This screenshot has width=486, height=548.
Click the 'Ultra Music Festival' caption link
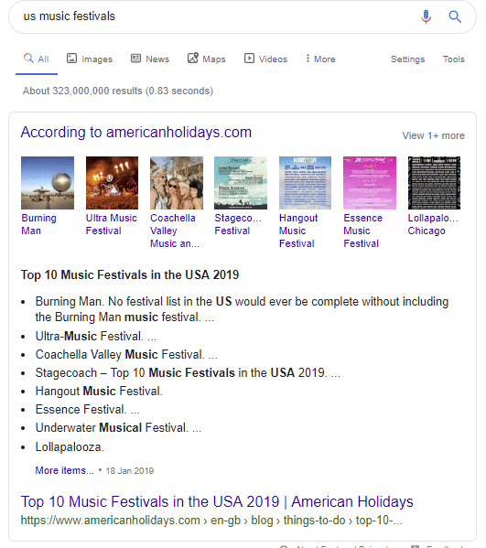click(111, 224)
